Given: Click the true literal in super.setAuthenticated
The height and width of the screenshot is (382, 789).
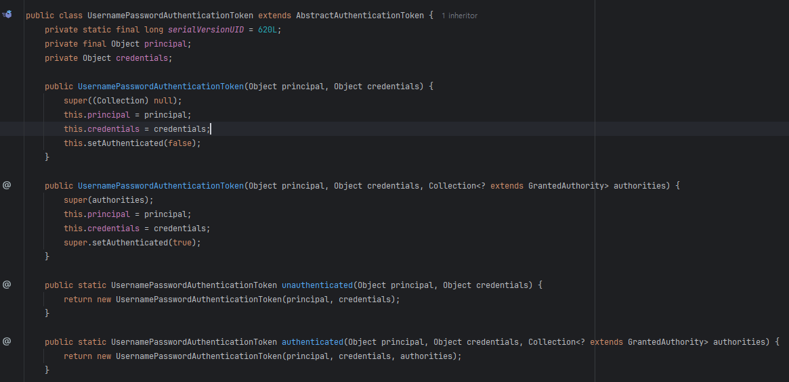Looking at the screenshot, I should click(182, 242).
